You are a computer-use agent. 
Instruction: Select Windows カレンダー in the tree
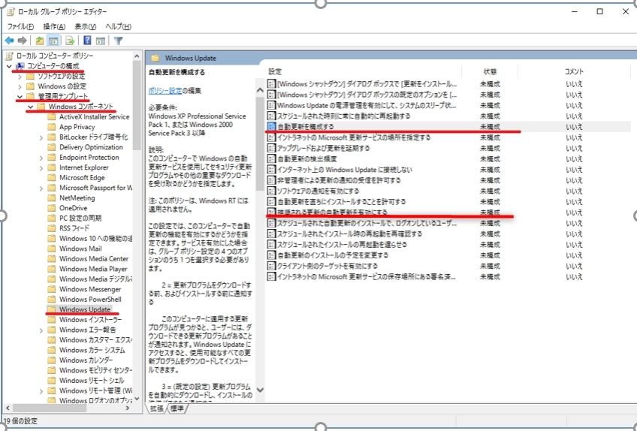coord(86,360)
